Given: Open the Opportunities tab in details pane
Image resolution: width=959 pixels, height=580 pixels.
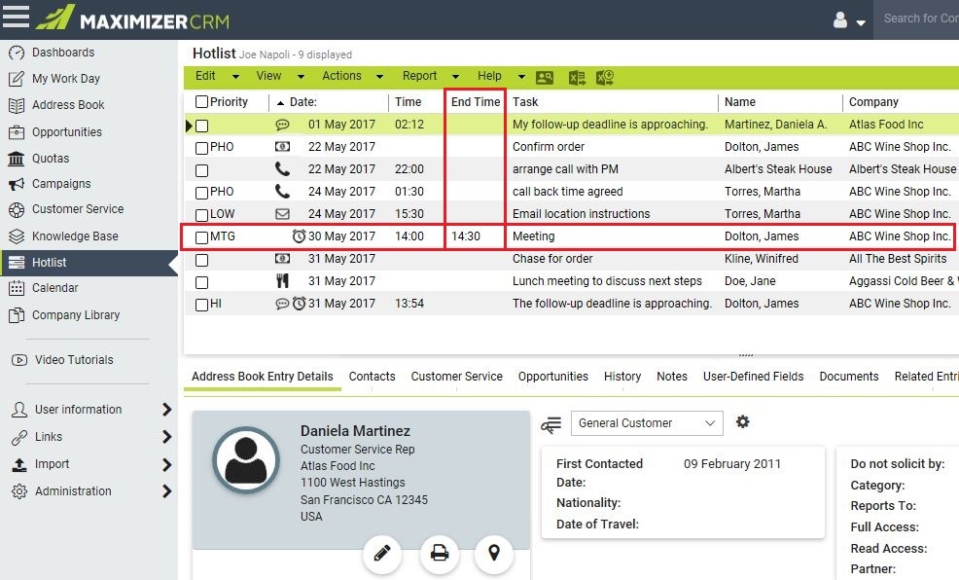Looking at the screenshot, I should click(552, 377).
